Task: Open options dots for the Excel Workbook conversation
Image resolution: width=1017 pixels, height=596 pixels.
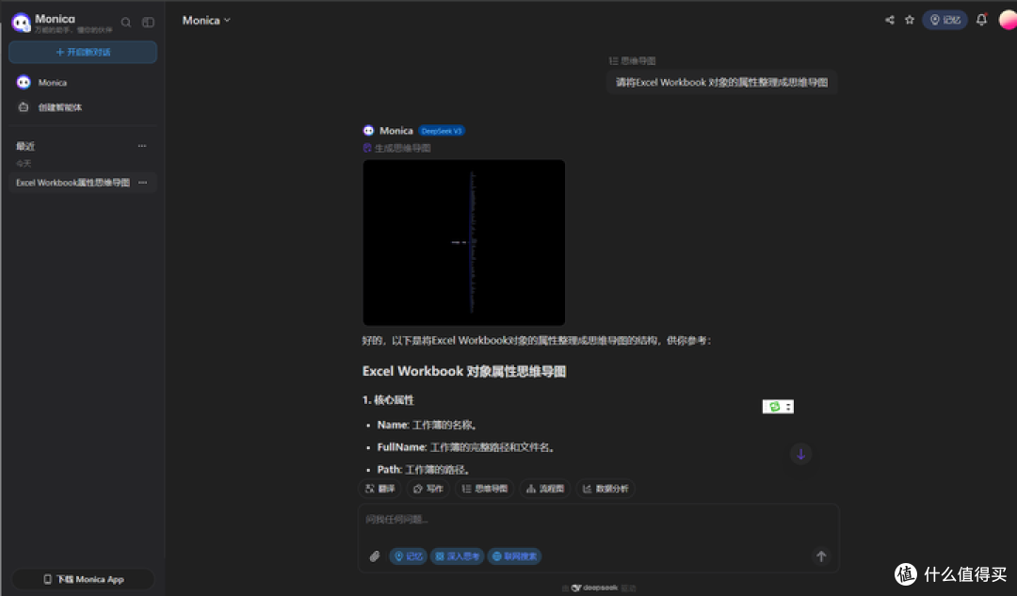Action: [143, 183]
